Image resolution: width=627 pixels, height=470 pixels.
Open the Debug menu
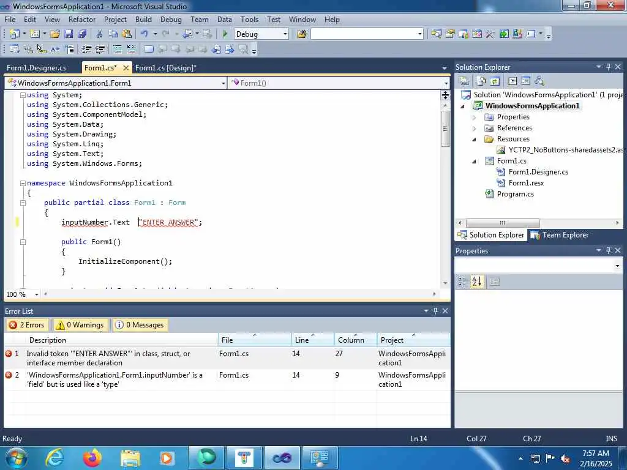[171, 19]
